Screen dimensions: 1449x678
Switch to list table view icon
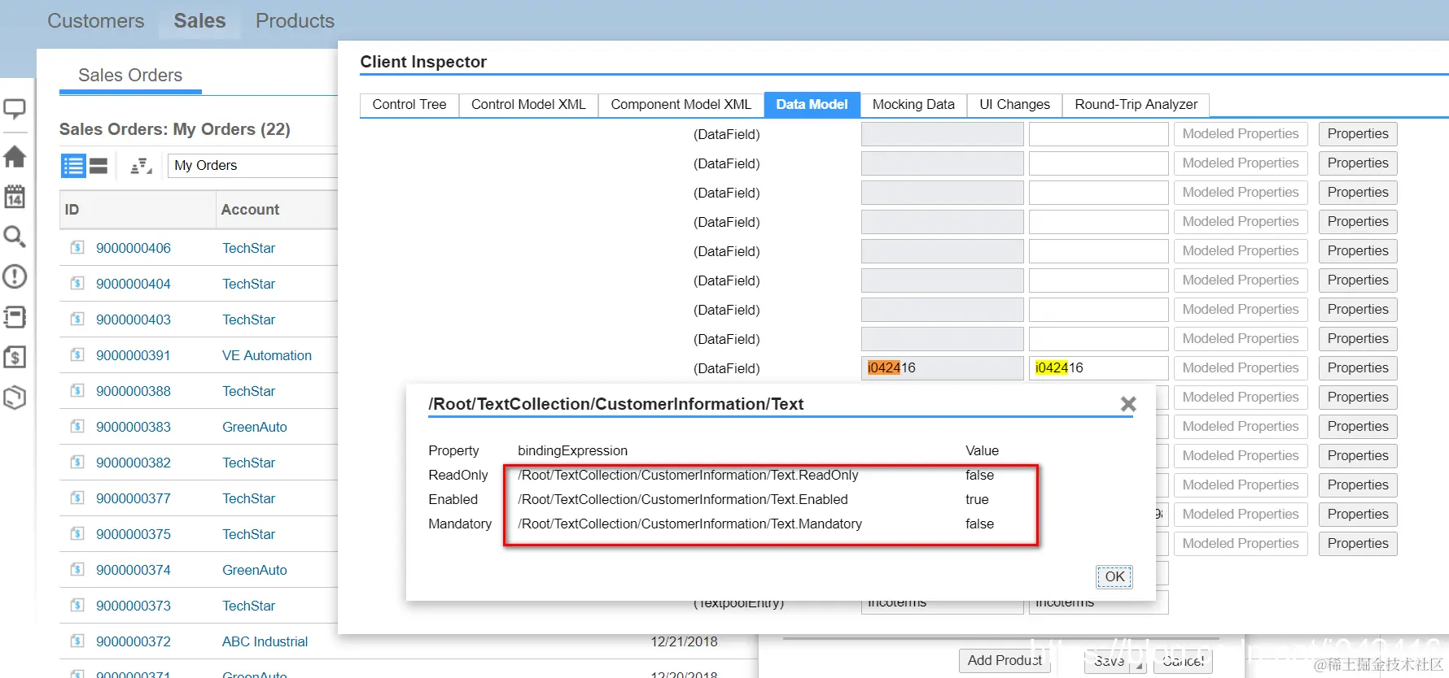[73, 166]
